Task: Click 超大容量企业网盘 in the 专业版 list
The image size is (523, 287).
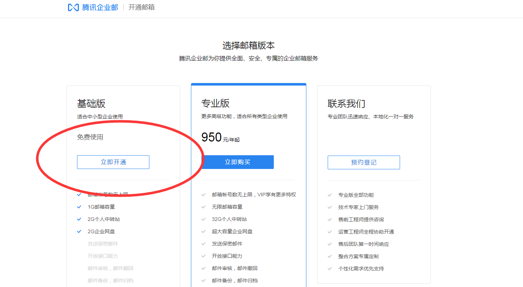Action: [x=232, y=231]
